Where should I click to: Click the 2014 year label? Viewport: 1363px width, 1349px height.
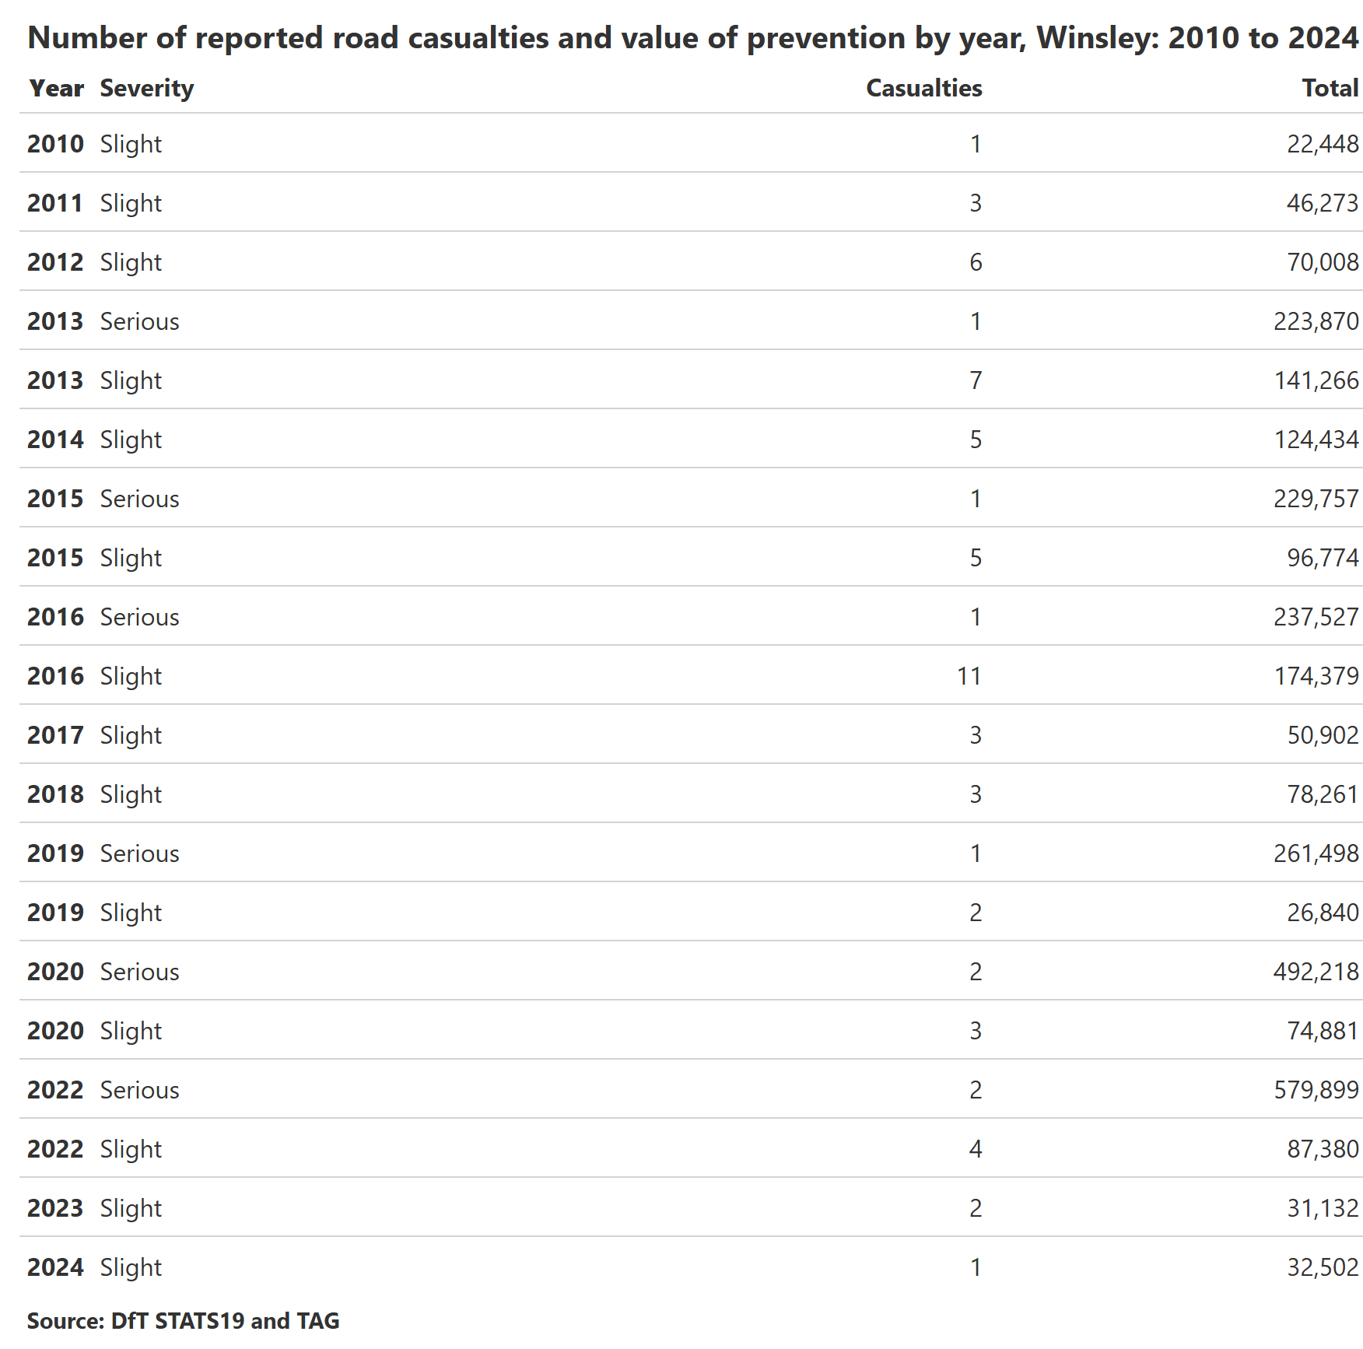tap(55, 440)
